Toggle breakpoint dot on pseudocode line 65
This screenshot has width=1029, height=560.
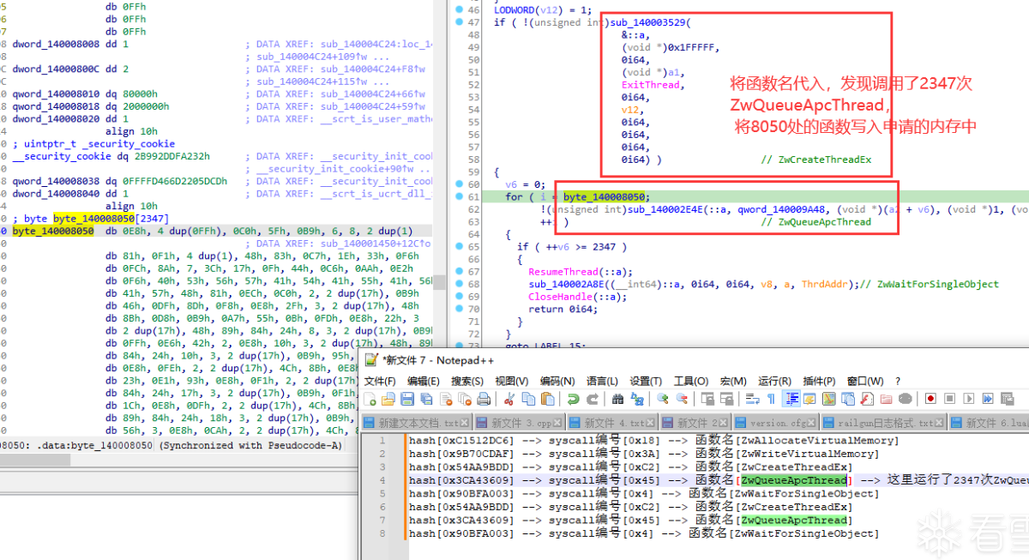click(460, 246)
